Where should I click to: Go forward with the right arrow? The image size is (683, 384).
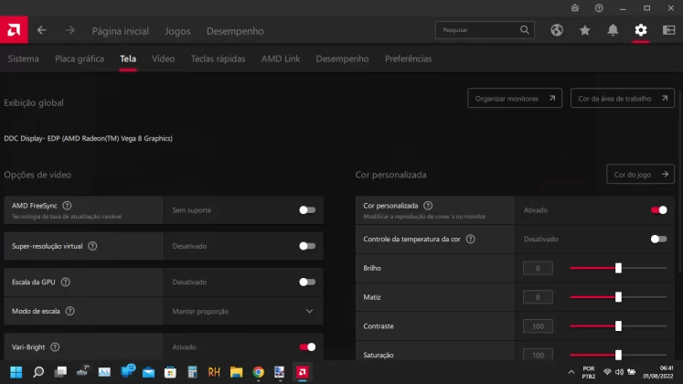(70, 30)
